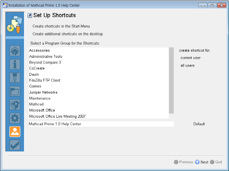Click the installer title bar icon
The height and width of the screenshot is (171, 229).
[x=5, y=5]
